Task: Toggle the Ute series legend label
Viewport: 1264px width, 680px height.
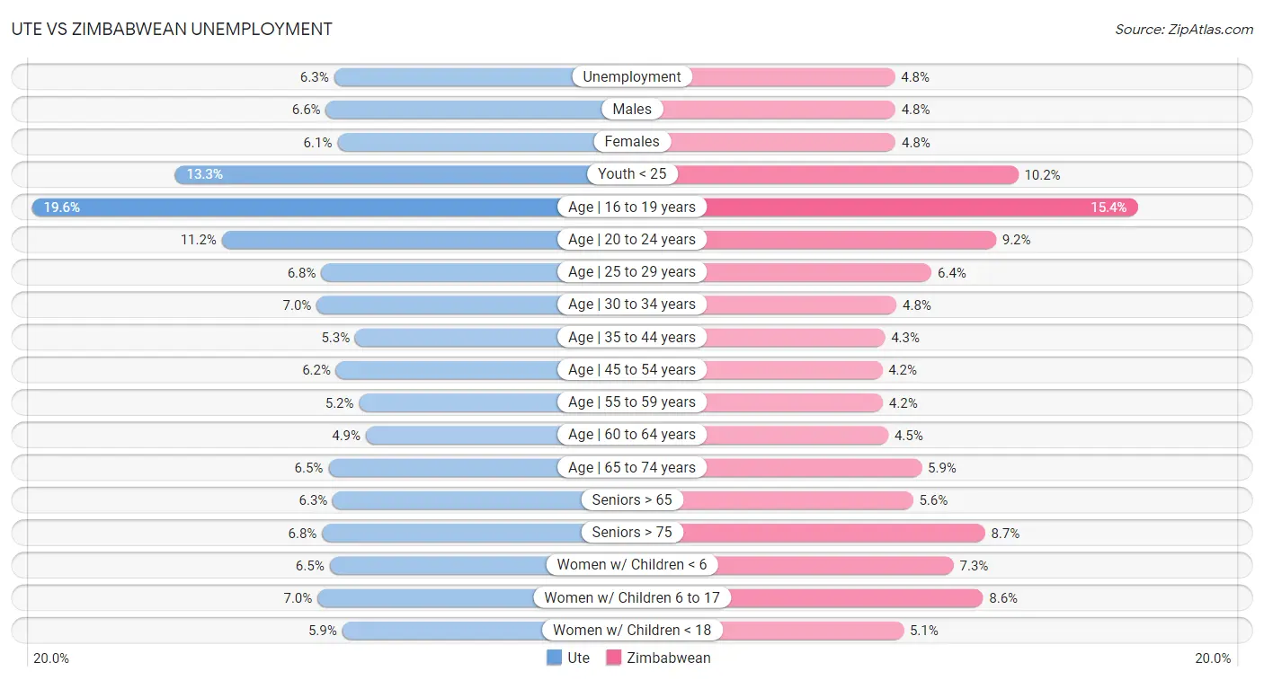Action: (578, 658)
